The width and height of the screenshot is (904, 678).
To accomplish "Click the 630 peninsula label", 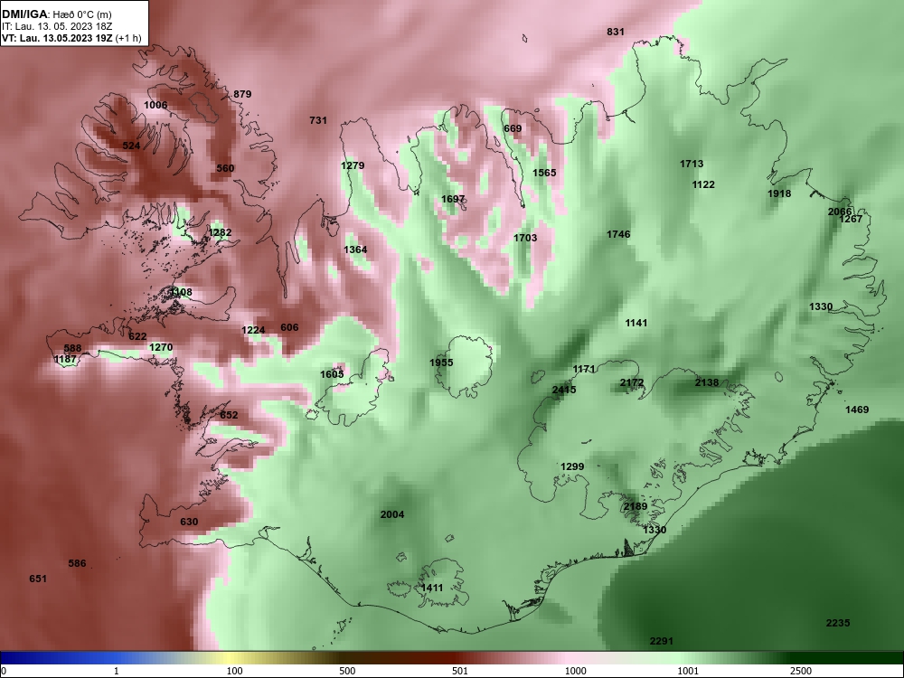I will point(189,523).
